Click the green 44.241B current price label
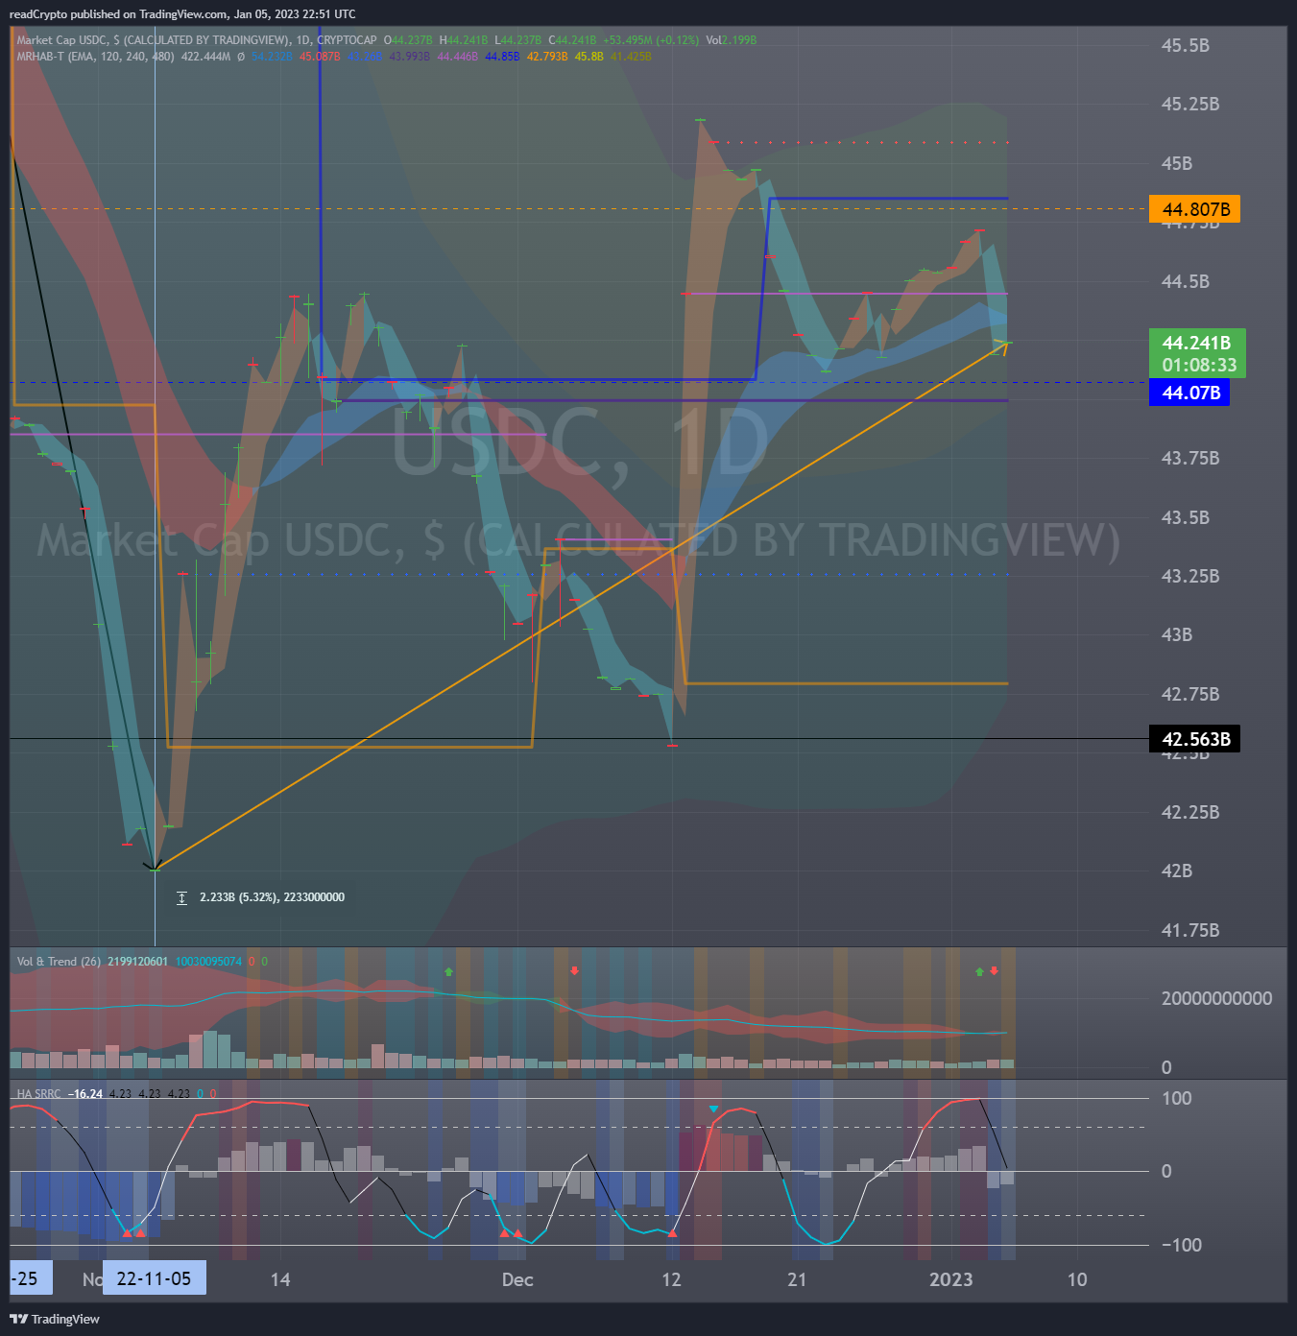The height and width of the screenshot is (1336, 1297). (1196, 343)
